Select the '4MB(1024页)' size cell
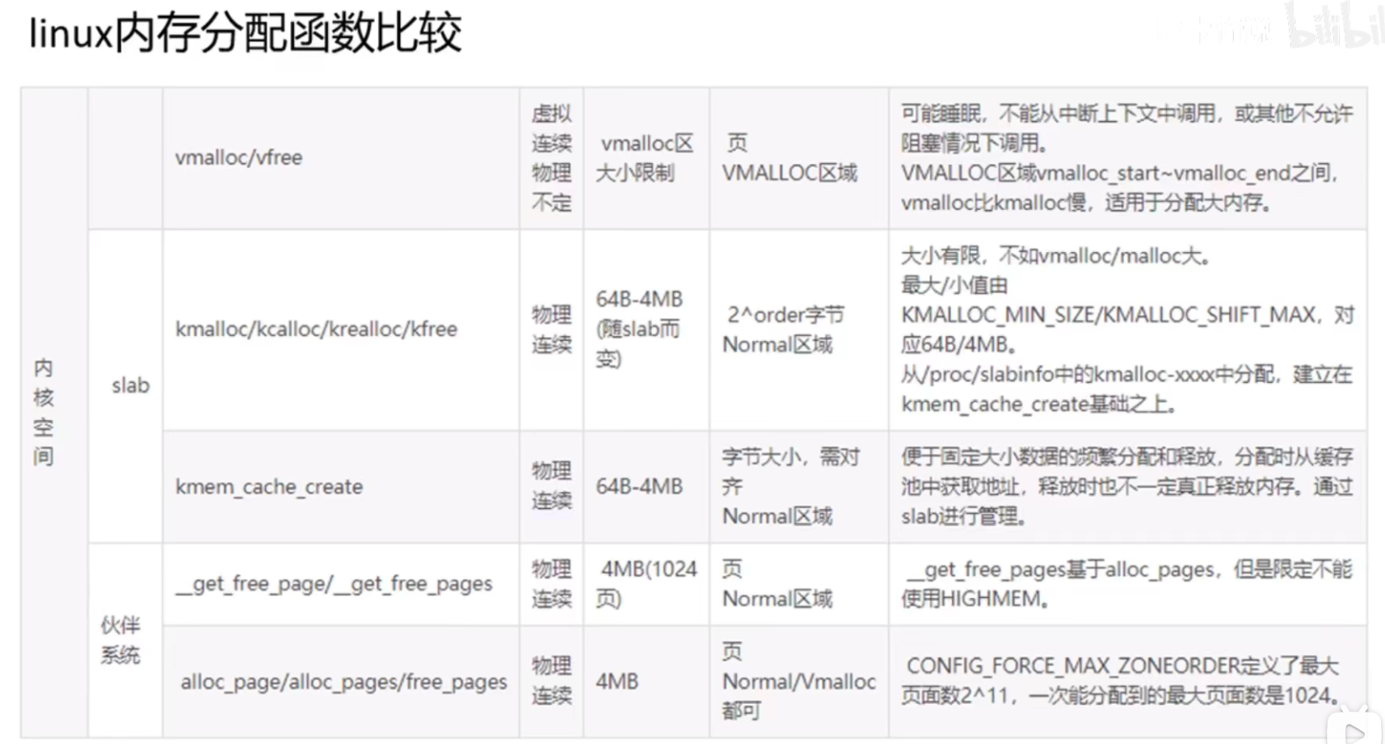This screenshot has width=1385, height=744. [x=646, y=584]
